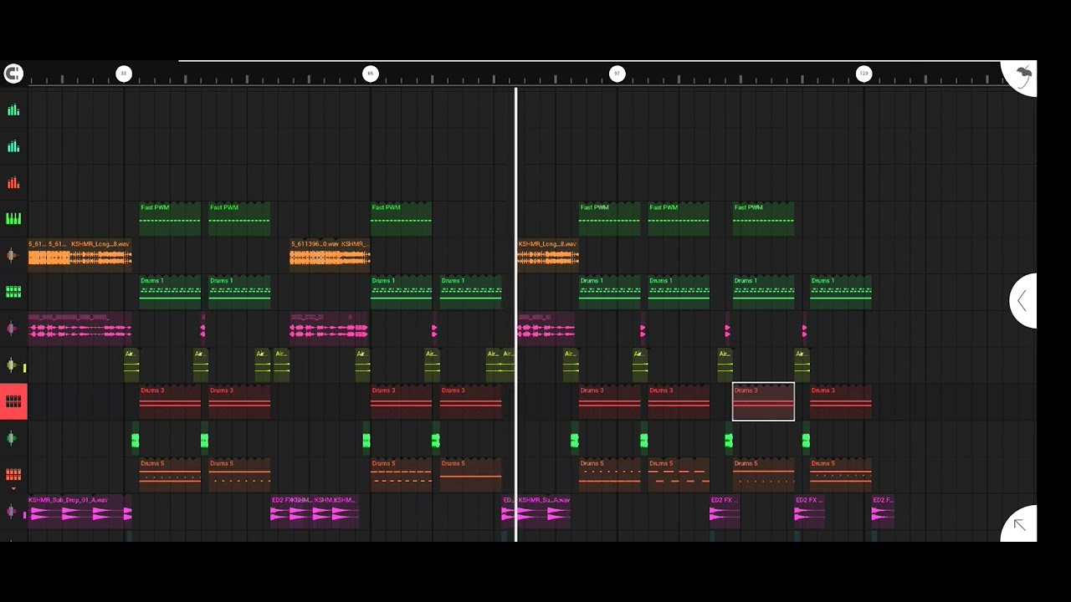Select the green drum pads Drums 1 track icon
Viewport: 1071px width, 602px height.
[x=13, y=292]
